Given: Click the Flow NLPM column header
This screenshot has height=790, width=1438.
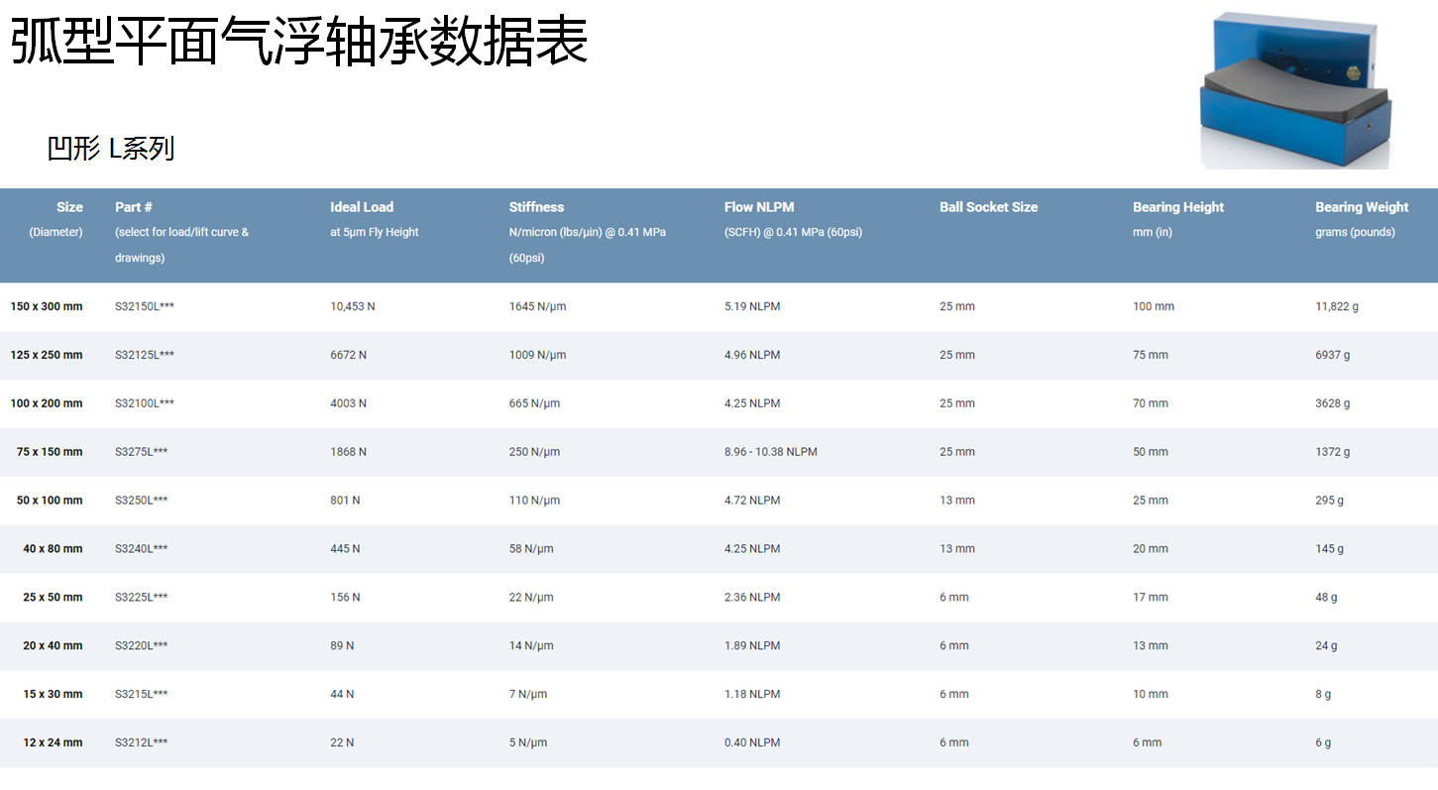Looking at the screenshot, I should point(759,207).
